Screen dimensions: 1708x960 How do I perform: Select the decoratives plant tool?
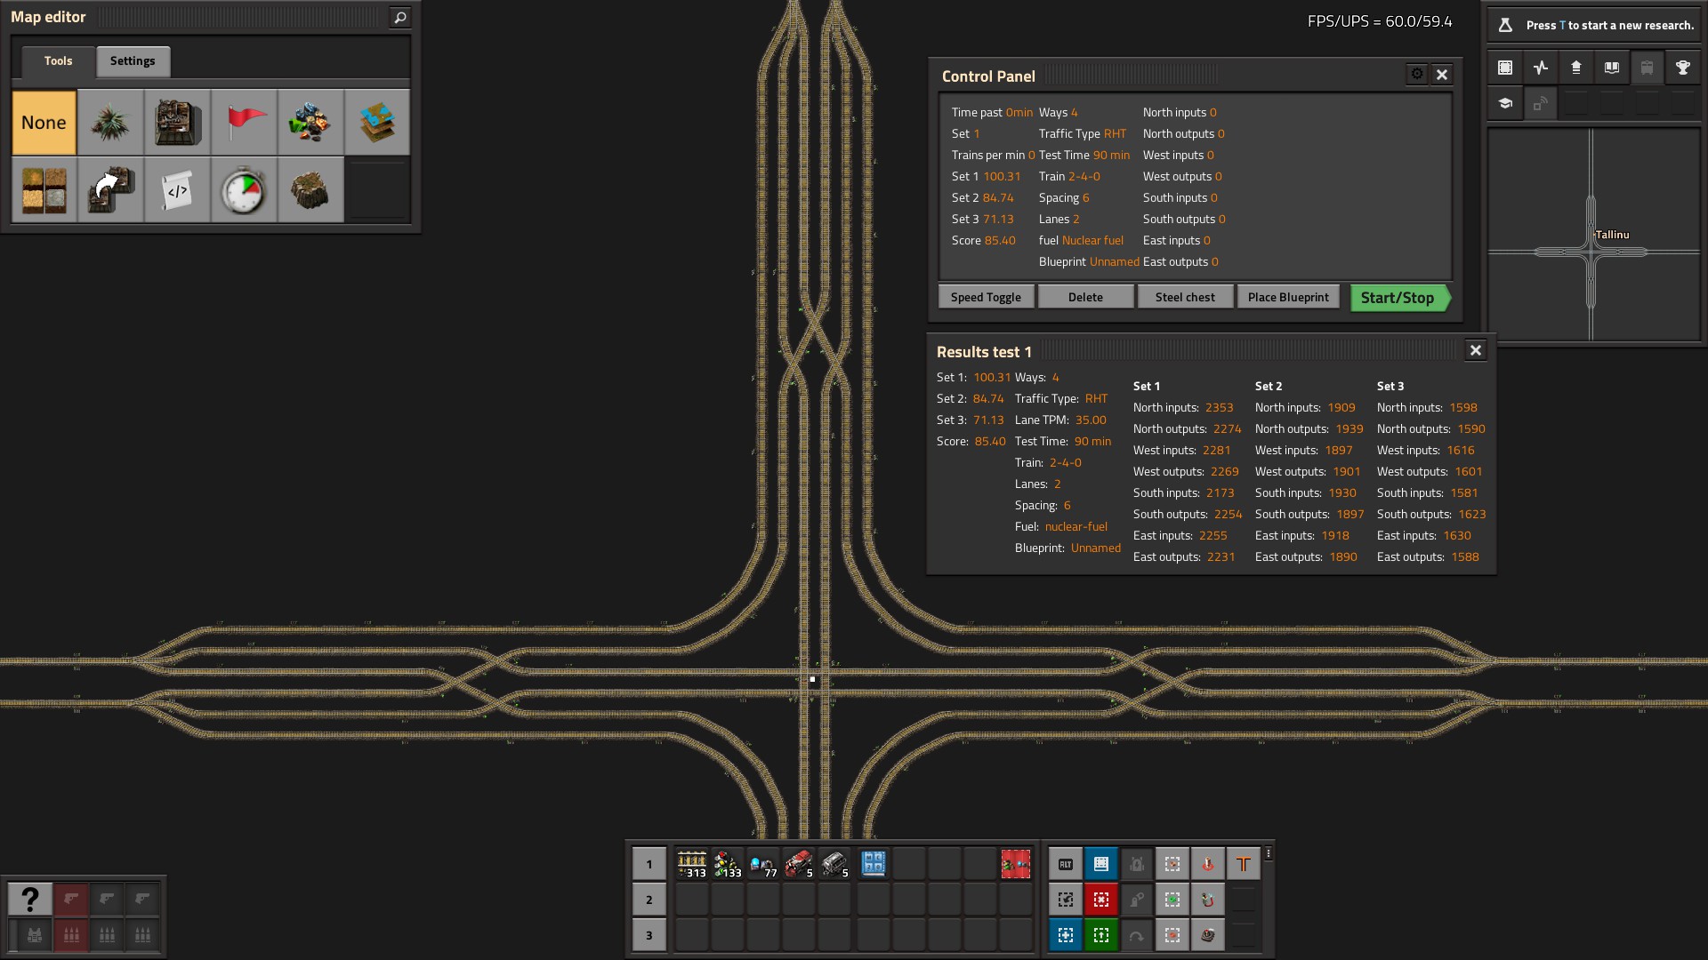[110, 123]
